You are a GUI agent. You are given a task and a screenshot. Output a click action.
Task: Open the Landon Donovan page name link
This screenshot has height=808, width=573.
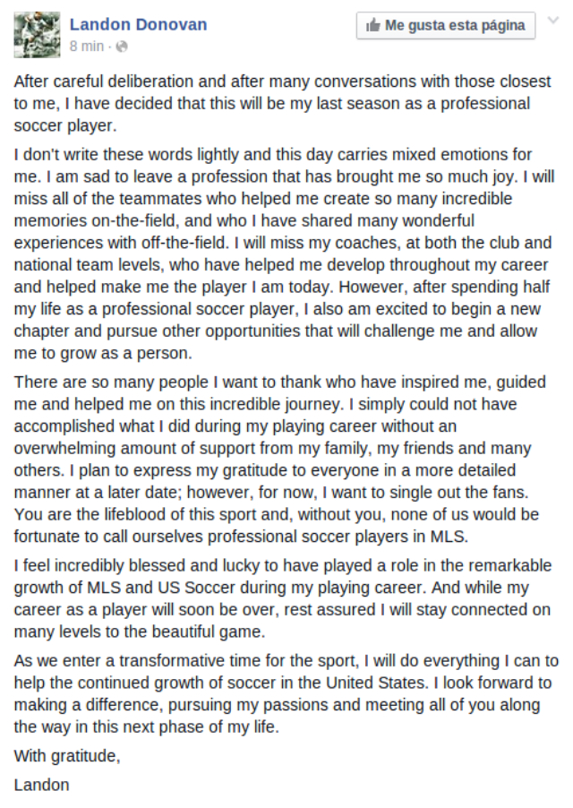(138, 25)
